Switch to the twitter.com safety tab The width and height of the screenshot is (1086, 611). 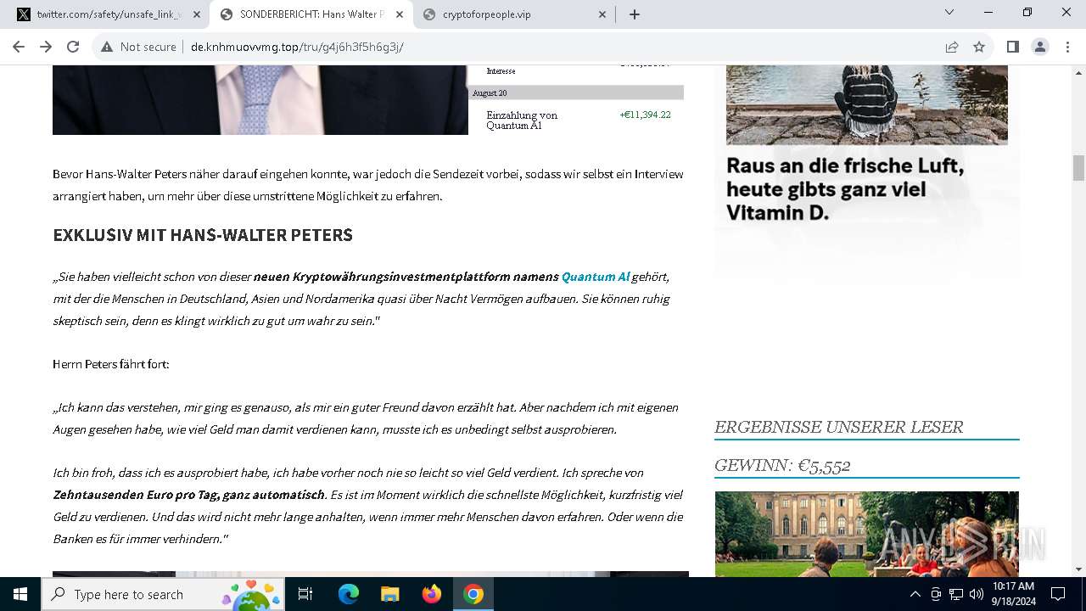pyautogui.click(x=109, y=14)
